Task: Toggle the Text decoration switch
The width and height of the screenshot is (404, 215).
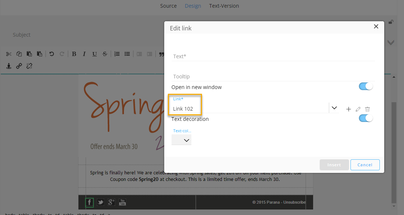Action: point(366,118)
